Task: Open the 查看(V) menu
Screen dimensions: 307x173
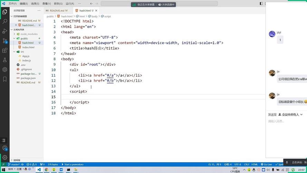Action: [x=47, y=4]
